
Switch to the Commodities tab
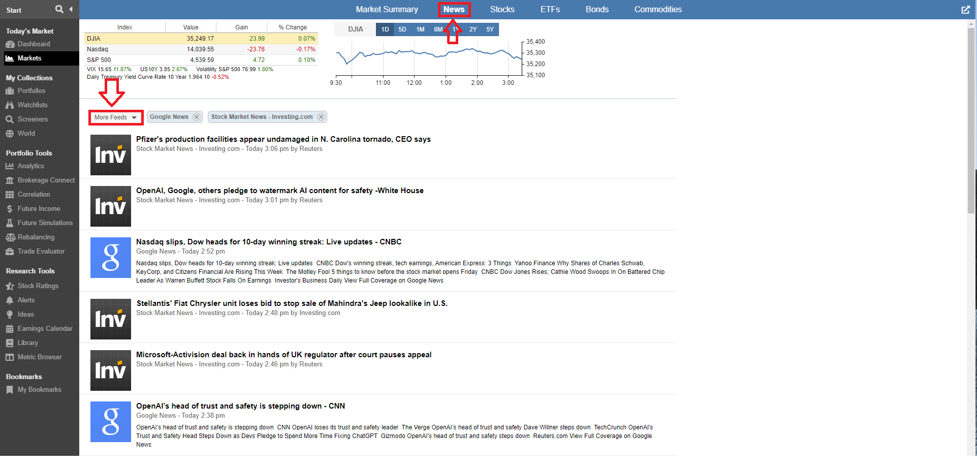658,9
